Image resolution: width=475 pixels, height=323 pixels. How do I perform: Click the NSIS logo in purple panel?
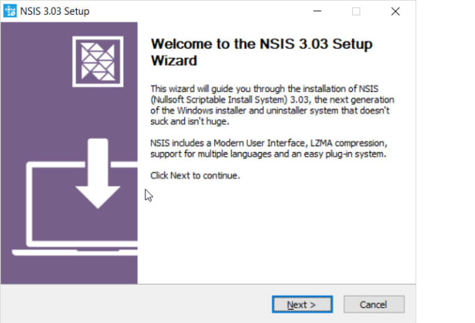coord(98,61)
